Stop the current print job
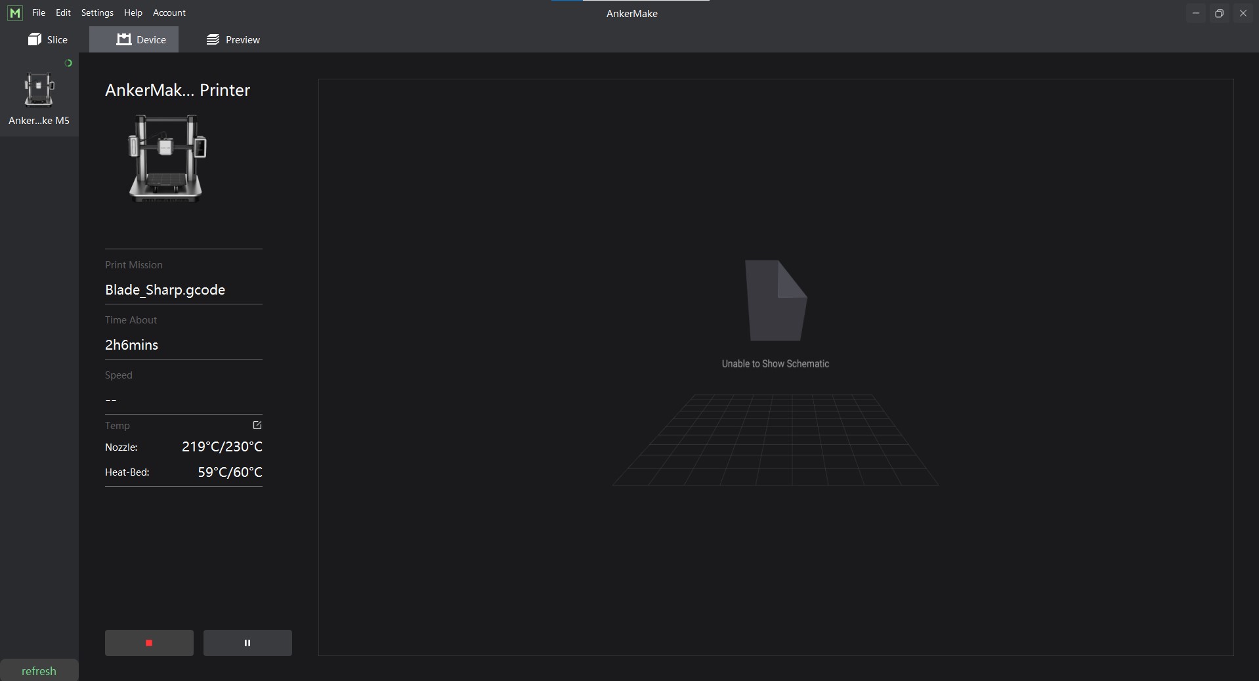 click(x=149, y=643)
